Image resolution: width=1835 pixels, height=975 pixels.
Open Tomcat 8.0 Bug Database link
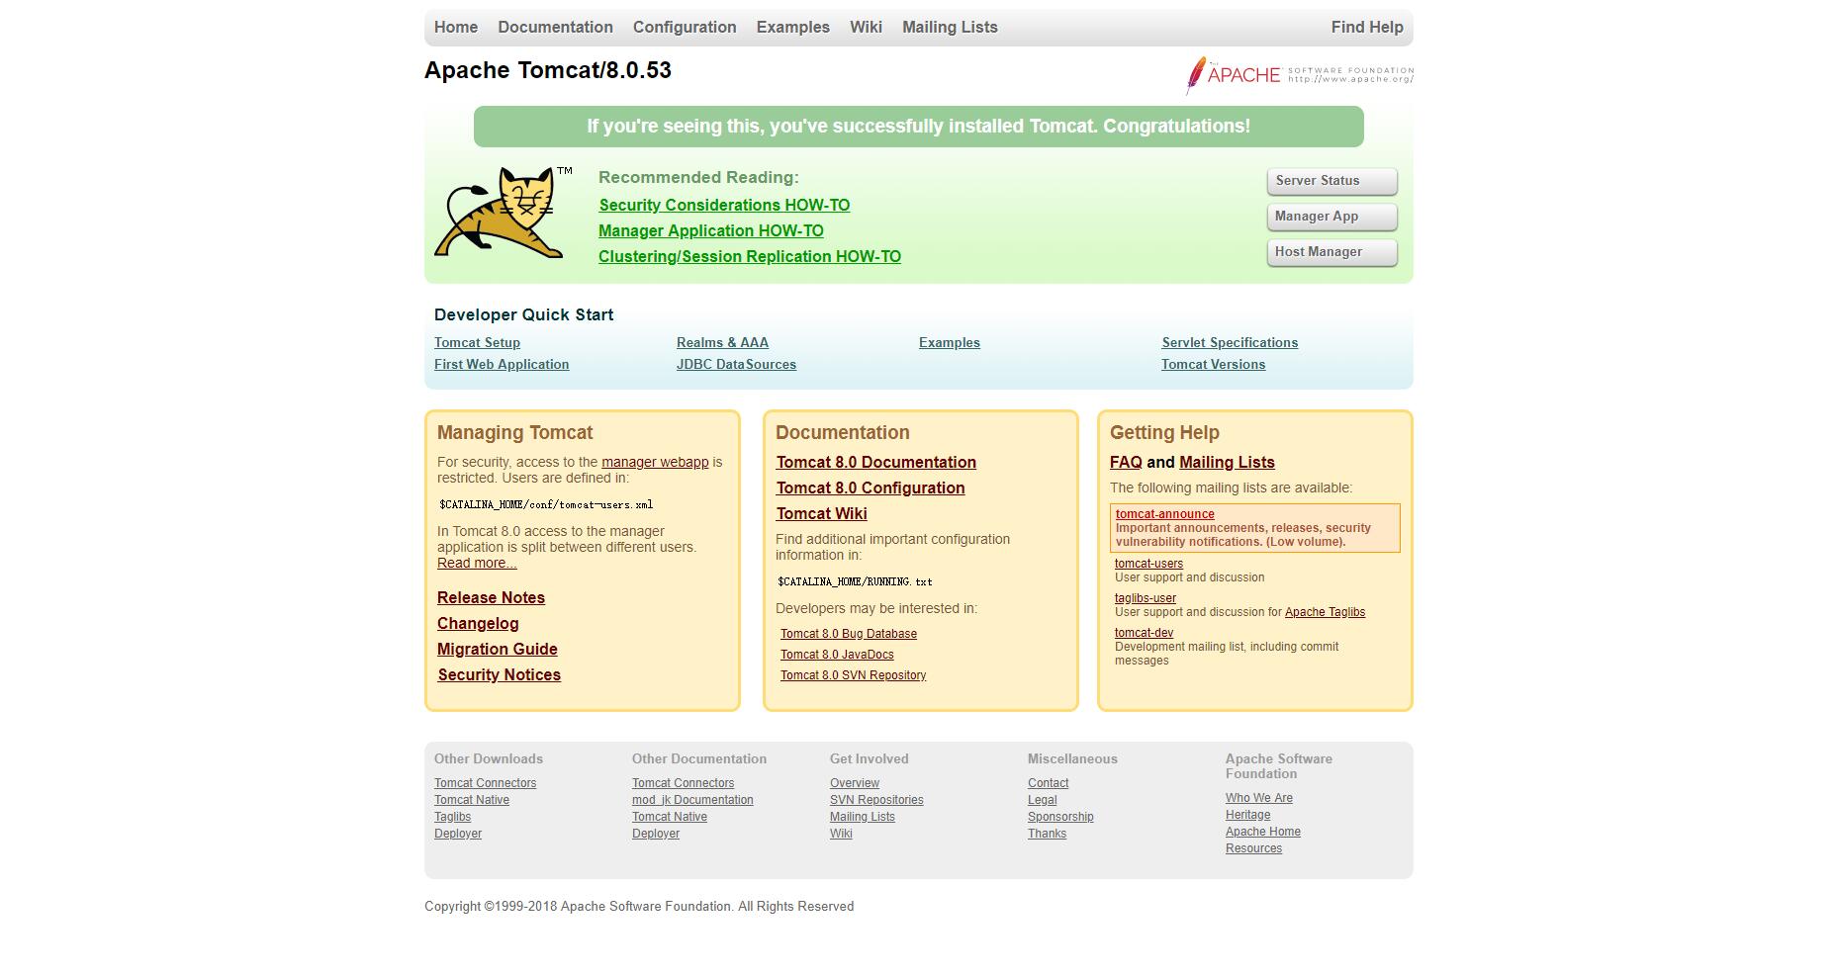pyautogui.click(x=849, y=634)
